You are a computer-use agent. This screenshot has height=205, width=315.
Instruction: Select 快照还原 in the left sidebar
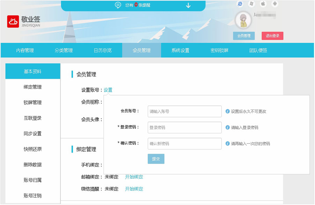[x=32, y=149]
